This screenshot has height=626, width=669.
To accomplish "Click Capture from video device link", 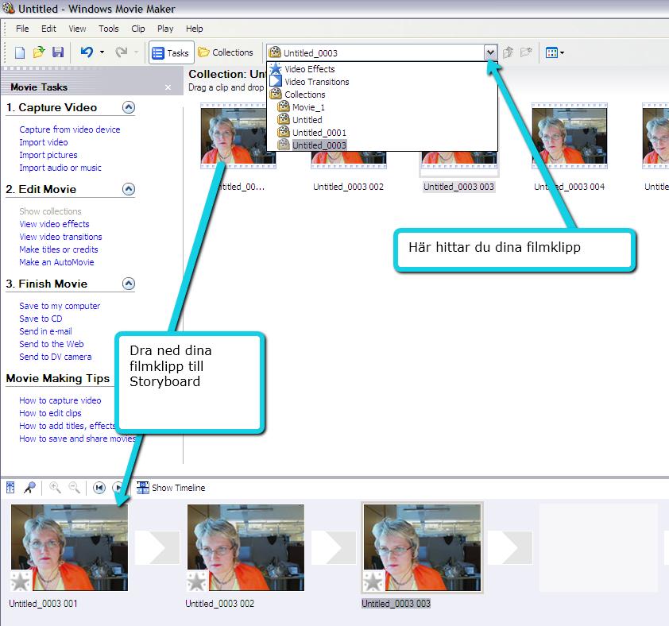I will [70, 129].
